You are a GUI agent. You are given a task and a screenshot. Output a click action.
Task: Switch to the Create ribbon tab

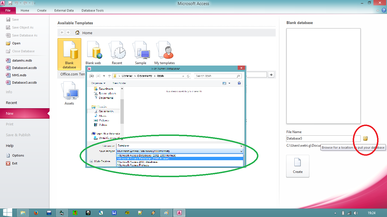pyautogui.click(x=42, y=10)
